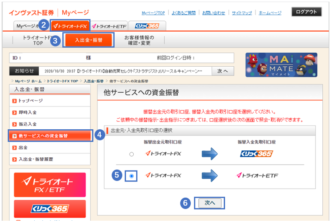Image resolution: width=331 pixels, height=224 pixels.
Task: Open the くりっく365 red sidebar banner
Action: 50,209
